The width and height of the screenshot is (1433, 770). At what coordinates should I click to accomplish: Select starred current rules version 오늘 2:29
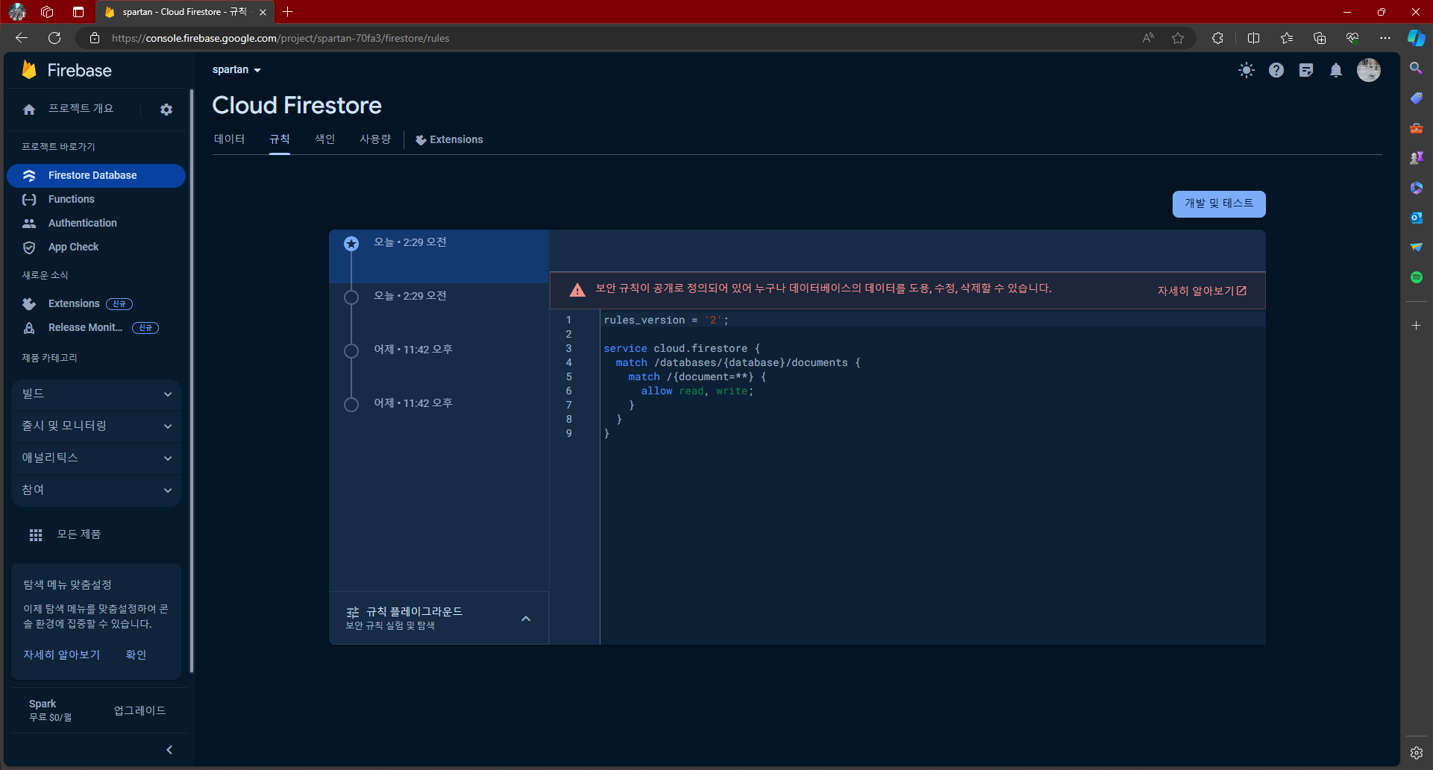(439, 256)
